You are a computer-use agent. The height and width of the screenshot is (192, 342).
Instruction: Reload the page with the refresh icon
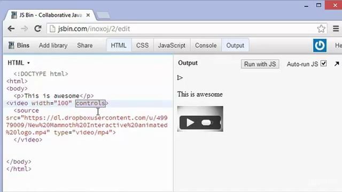point(38,28)
